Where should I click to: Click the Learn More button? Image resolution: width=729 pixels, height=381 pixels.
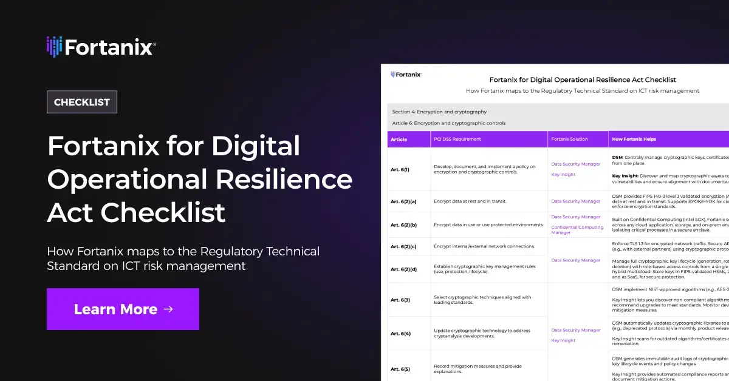click(x=123, y=309)
